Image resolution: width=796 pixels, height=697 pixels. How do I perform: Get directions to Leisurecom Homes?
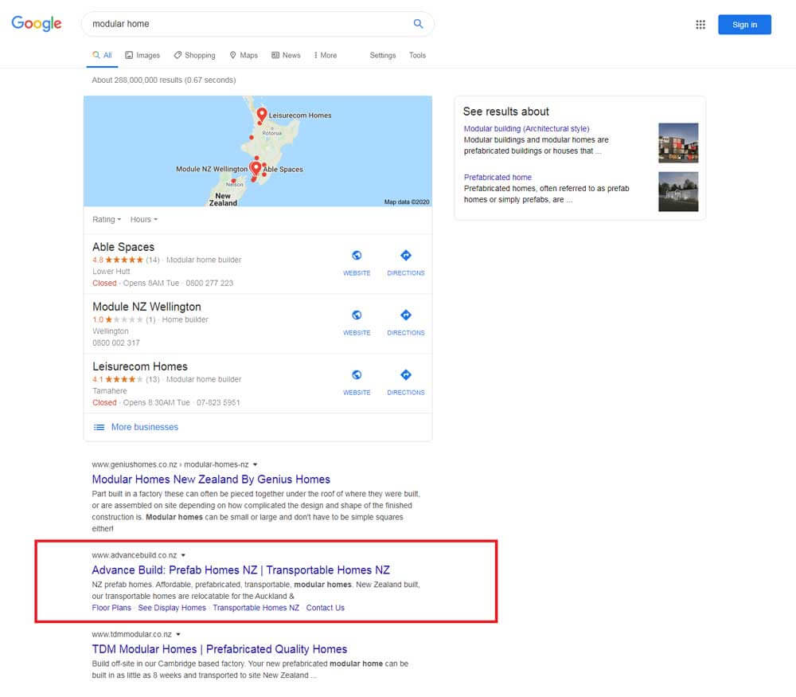[405, 375]
